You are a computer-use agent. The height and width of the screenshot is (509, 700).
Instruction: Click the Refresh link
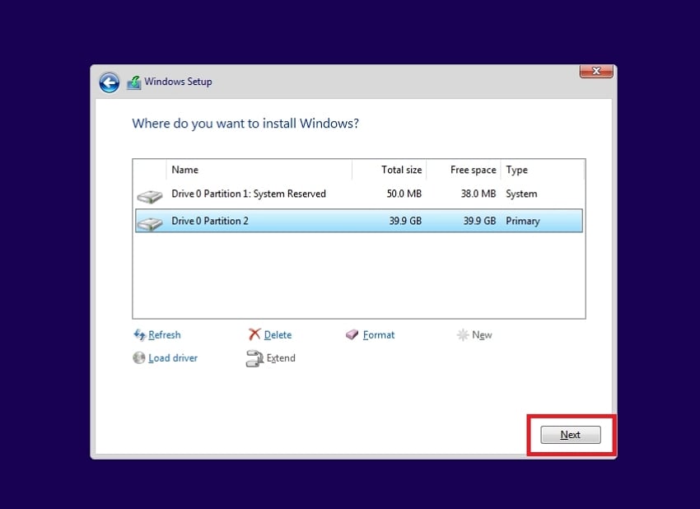165,335
